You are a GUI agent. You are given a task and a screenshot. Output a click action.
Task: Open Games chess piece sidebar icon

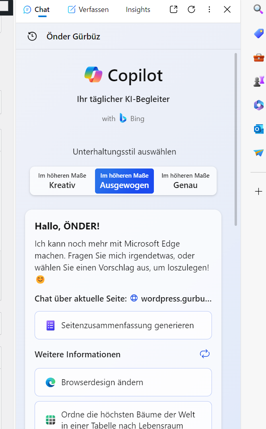pyautogui.click(x=259, y=81)
